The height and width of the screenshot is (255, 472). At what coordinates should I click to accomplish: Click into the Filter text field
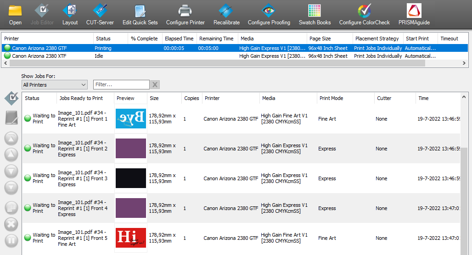pyautogui.click(x=121, y=85)
